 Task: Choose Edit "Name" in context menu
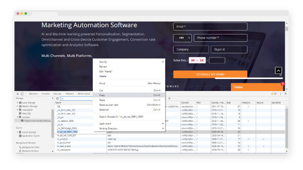pyautogui.click(x=129, y=72)
